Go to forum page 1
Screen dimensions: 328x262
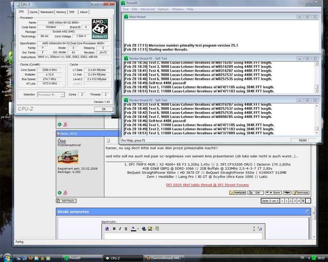(x=287, y=201)
